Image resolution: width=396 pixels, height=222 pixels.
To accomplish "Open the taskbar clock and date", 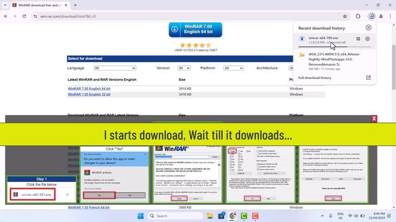I will click(x=377, y=216).
